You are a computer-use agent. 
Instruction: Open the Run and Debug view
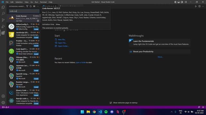pos(3,26)
